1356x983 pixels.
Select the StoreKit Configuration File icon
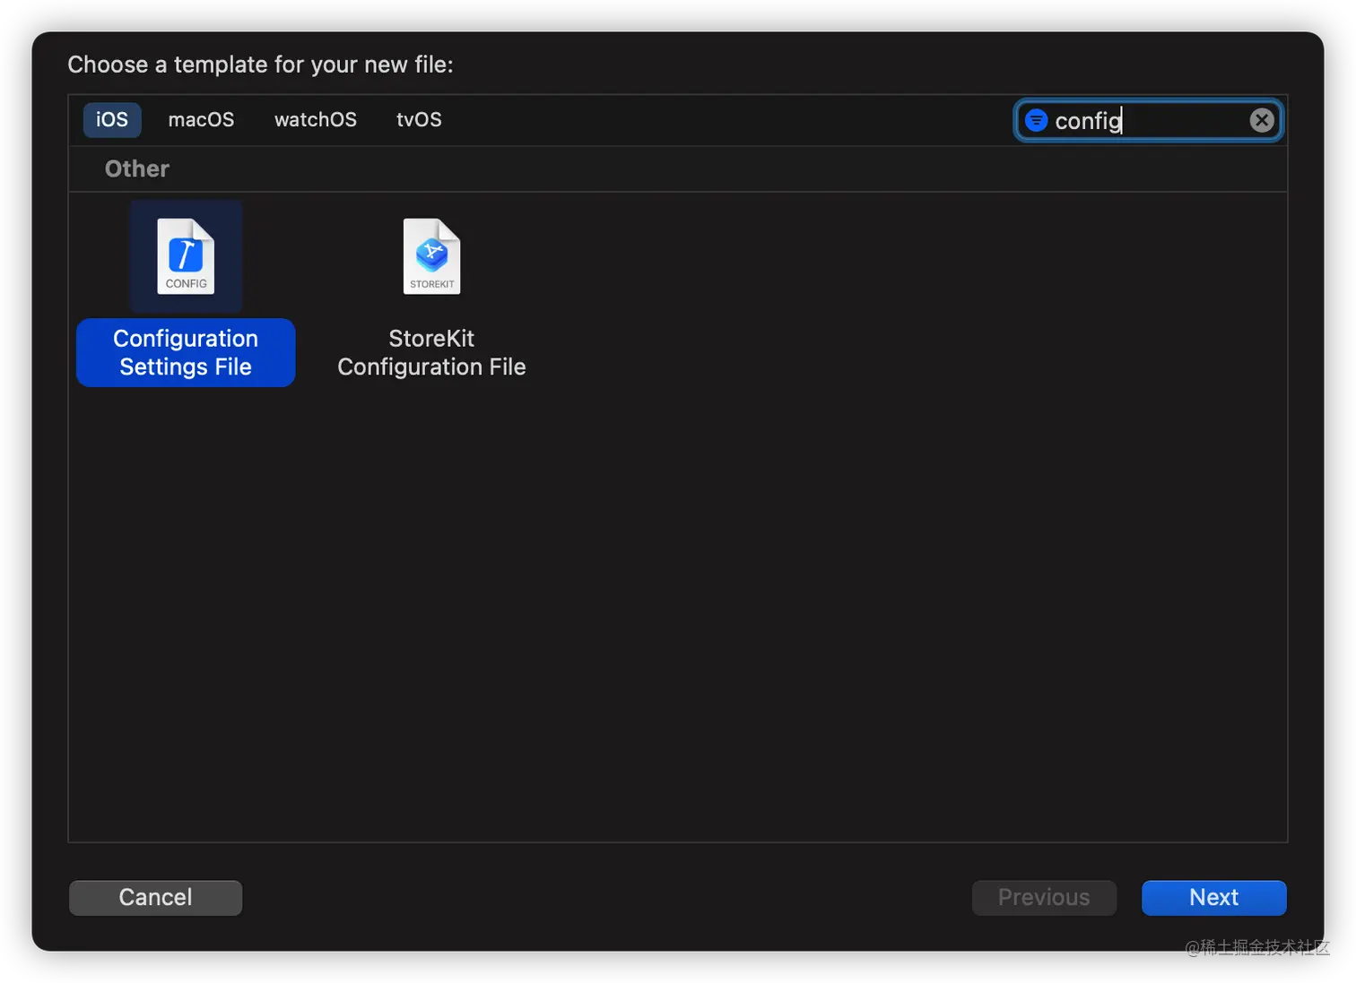431,256
